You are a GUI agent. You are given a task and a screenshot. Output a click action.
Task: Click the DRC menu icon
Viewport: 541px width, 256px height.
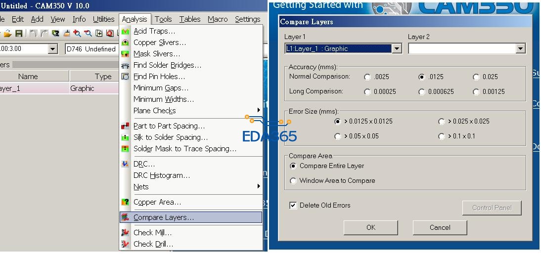point(126,164)
